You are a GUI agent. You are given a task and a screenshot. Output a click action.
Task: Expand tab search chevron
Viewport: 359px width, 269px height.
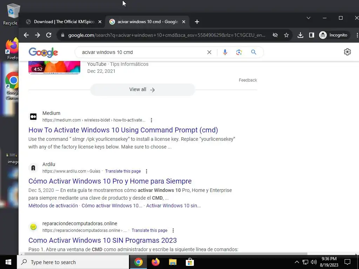coord(309,18)
